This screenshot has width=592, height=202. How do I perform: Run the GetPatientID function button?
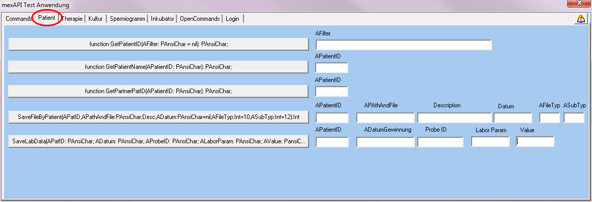pyautogui.click(x=159, y=45)
